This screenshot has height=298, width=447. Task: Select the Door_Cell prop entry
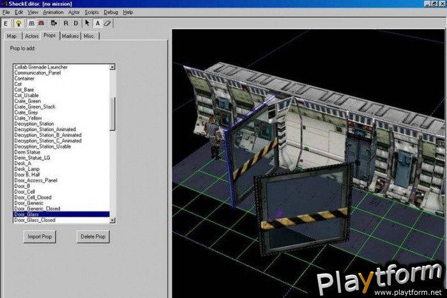click(x=61, y=192)
